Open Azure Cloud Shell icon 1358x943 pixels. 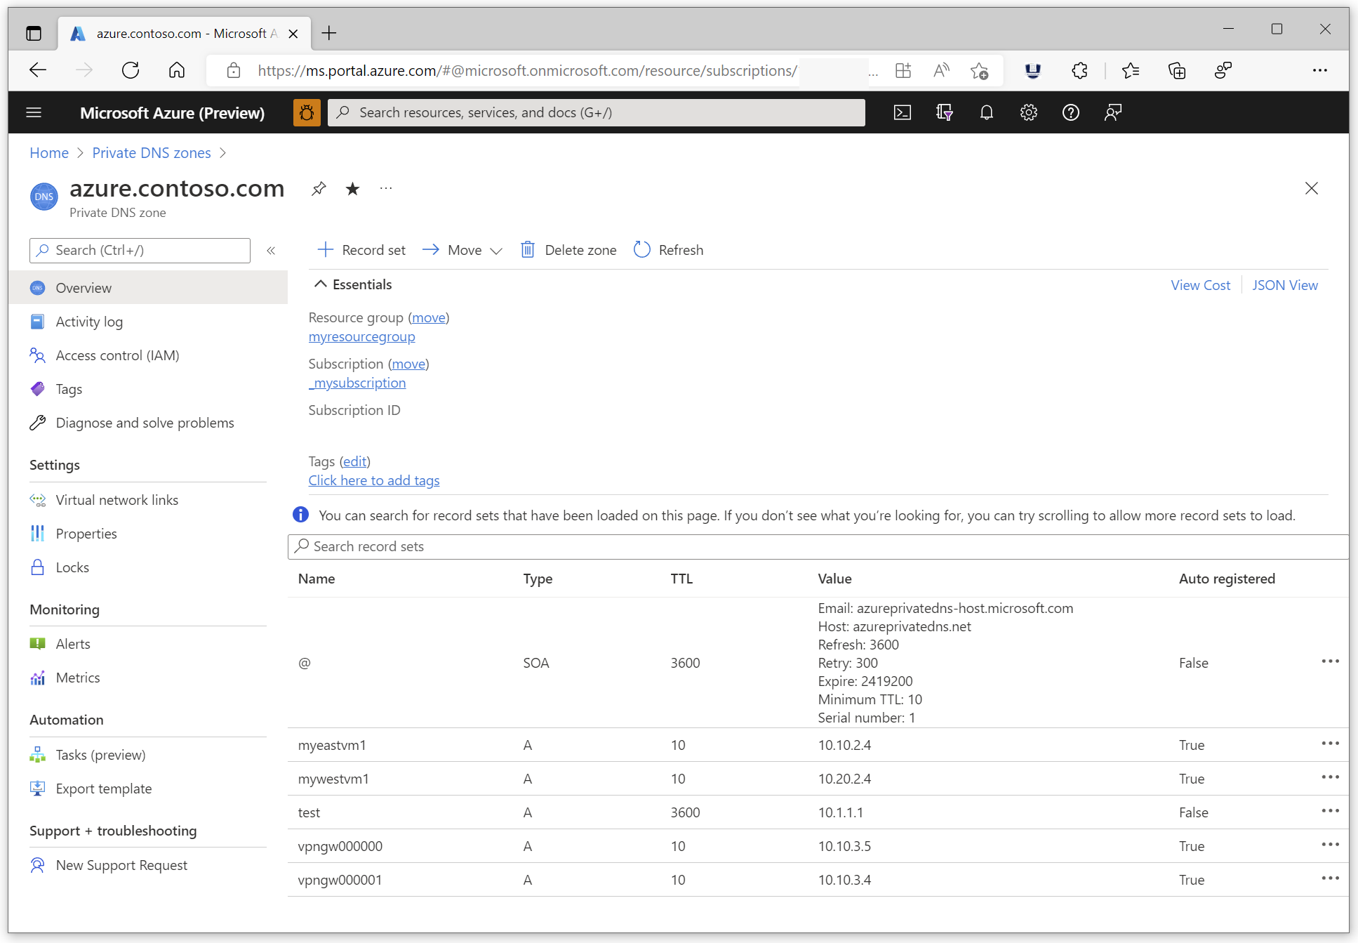point(902,112)
